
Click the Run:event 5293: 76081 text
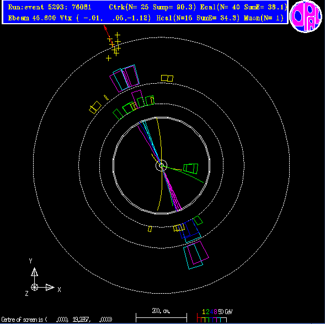pos(50,7)
